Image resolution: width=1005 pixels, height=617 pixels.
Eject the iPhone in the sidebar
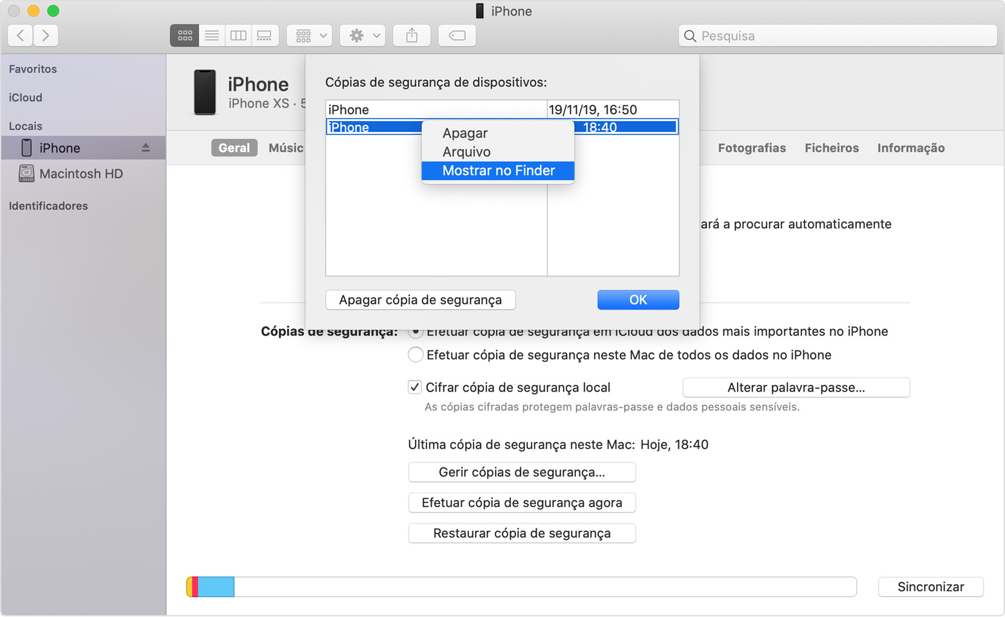tap(146, 147)
